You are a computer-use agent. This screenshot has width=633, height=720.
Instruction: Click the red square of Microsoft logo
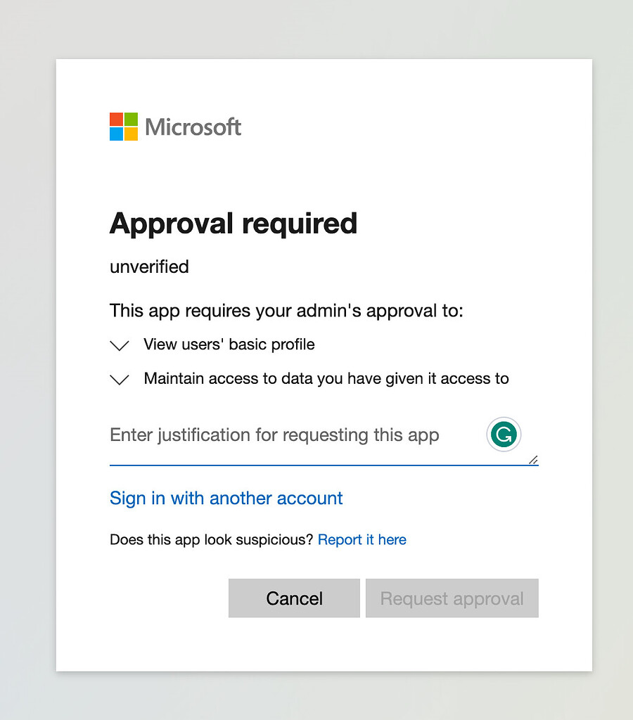click(116, 119)
